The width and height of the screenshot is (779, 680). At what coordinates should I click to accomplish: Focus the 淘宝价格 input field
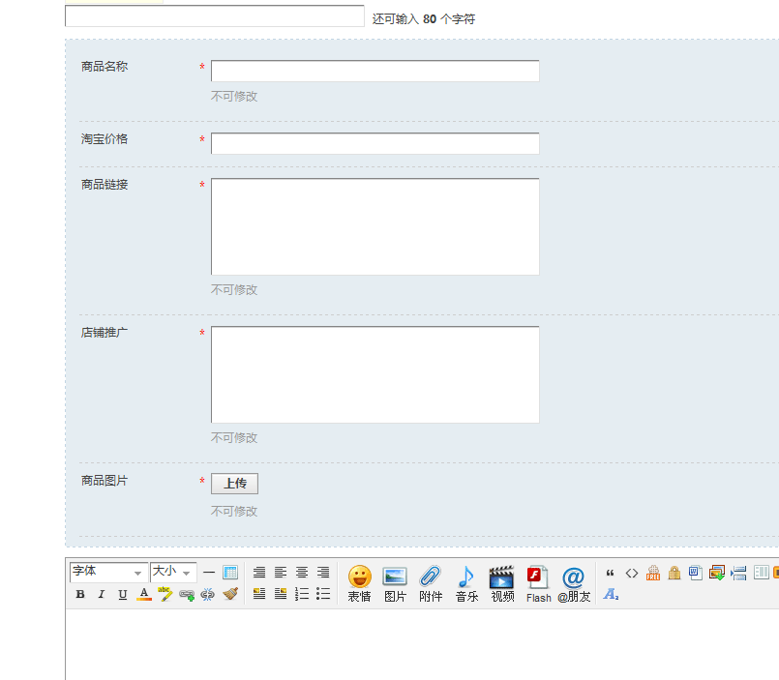click(x=375, y=143)
